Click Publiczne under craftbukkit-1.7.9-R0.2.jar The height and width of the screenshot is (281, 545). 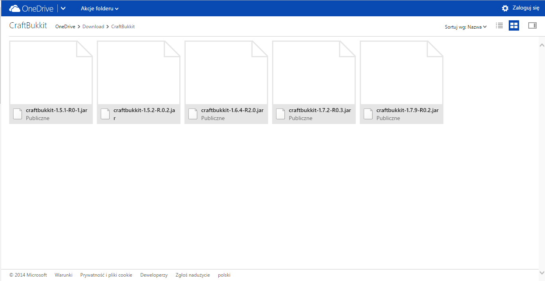388,118
